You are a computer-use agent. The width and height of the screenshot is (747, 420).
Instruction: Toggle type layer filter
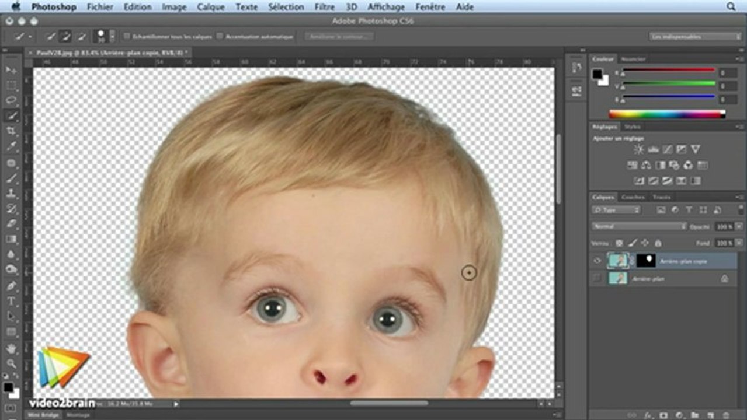tap(689, 210)
